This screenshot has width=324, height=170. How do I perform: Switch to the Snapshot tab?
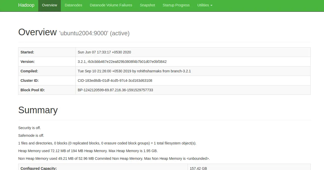click(147, 5)
